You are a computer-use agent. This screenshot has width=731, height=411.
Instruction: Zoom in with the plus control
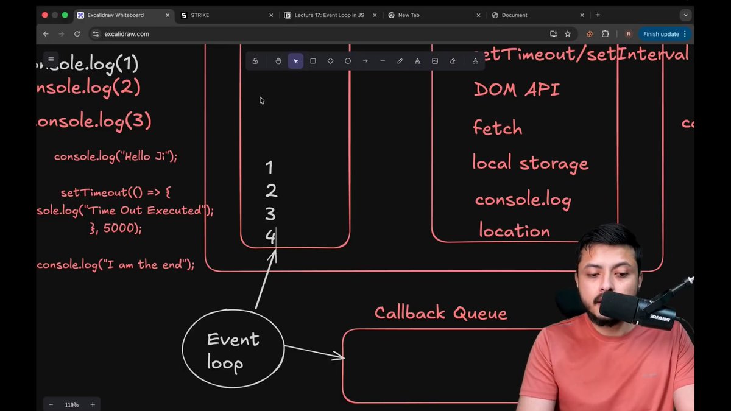(x=91, y=404)
